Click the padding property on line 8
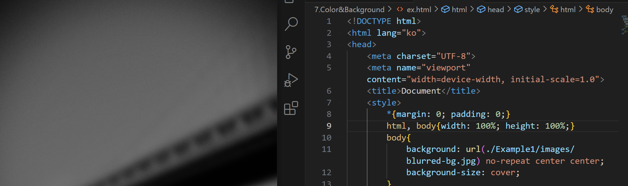 (468, 114)
